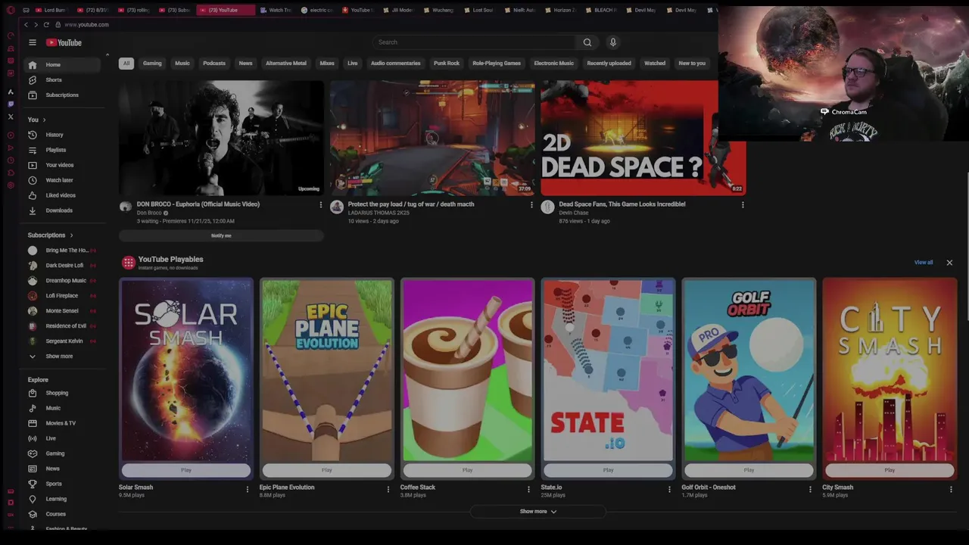This screenshot has height=545, width=969.
Task: Play the State.io game
Action: pyautogui.click(x=608, y=470)
